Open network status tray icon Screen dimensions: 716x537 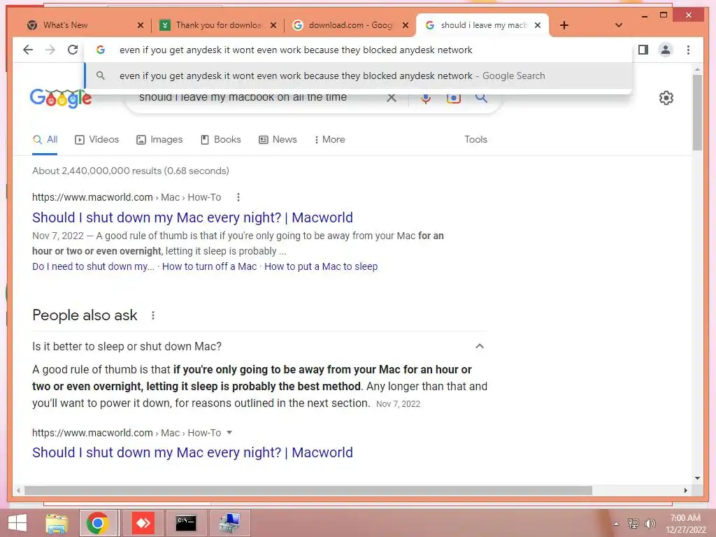(x=633, y=524)
